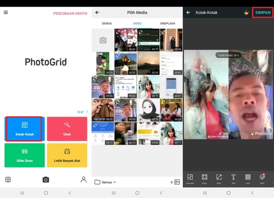Switch to the SEMUA tab

107,24
